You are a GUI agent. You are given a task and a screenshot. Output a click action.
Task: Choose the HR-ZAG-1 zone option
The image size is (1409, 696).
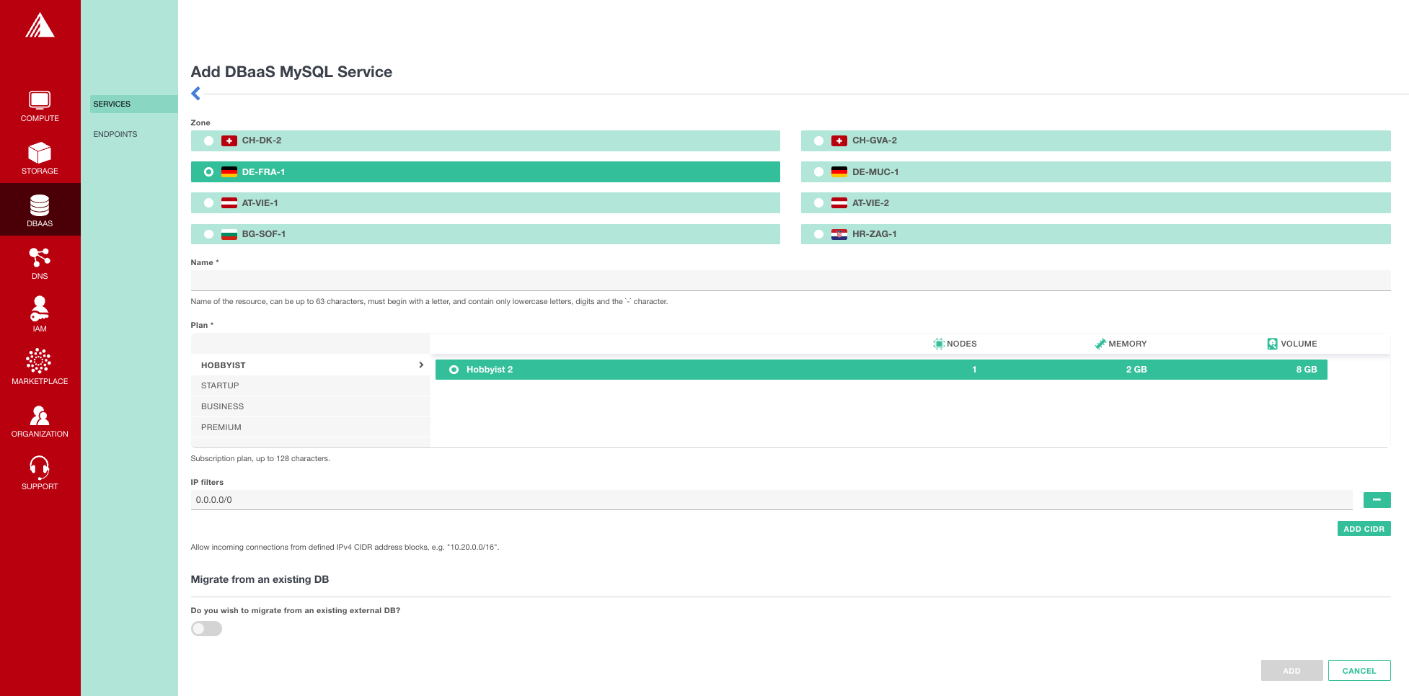819,234
